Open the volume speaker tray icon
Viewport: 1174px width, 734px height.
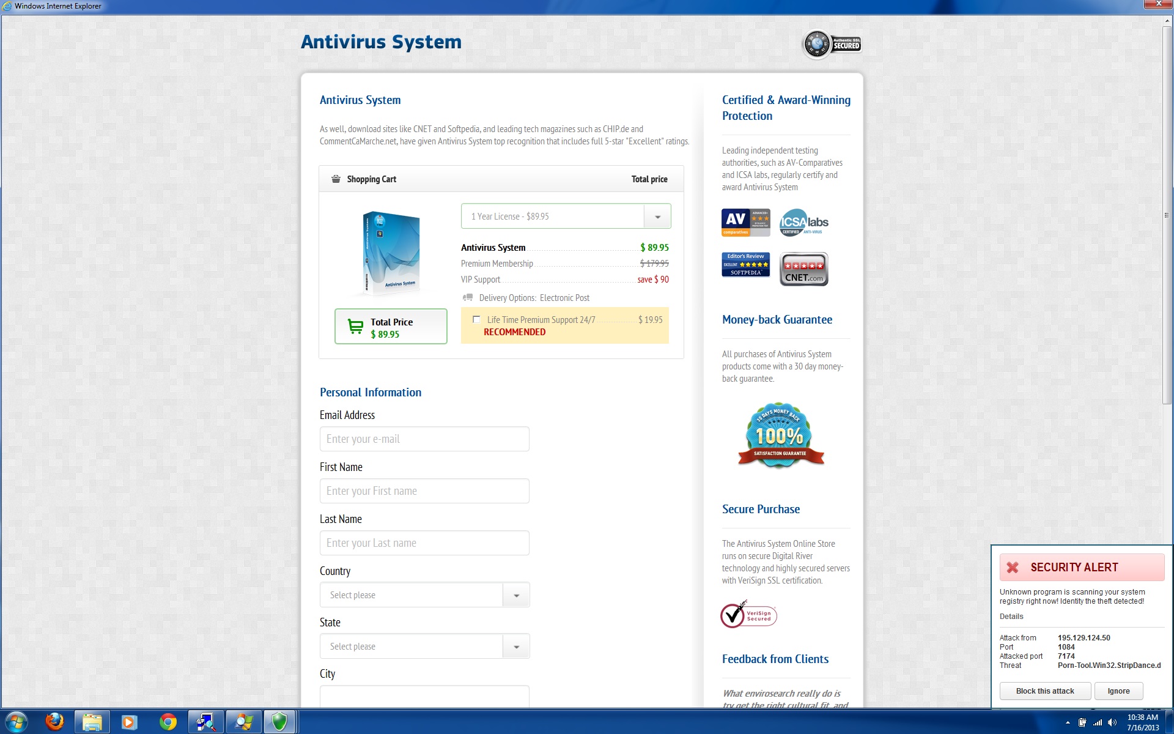[x=1112, y=722]
